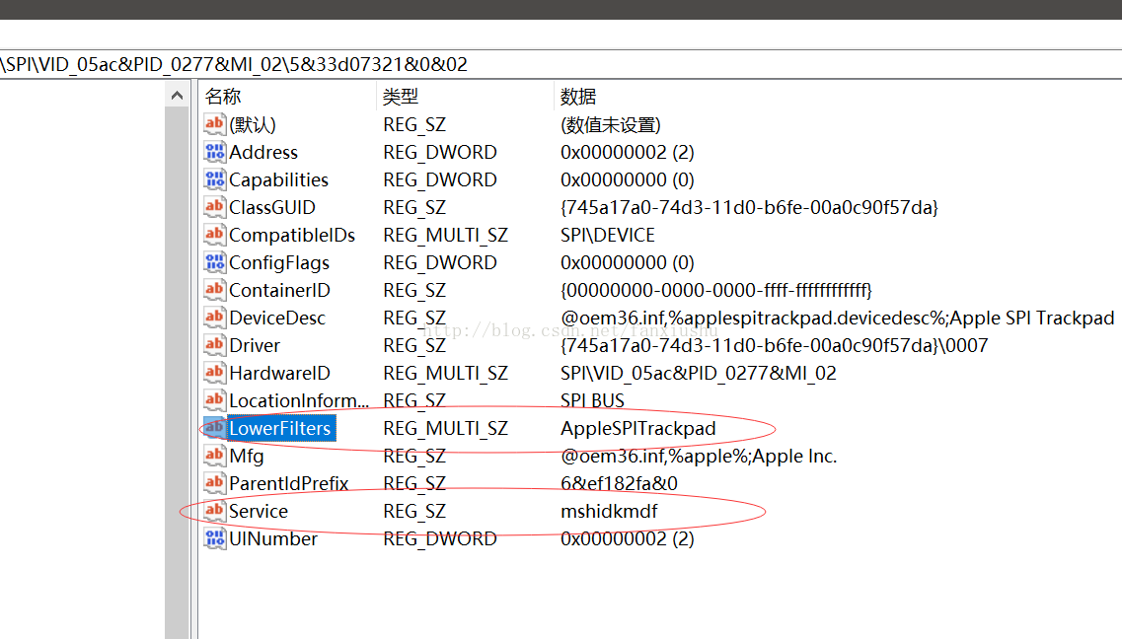Viewport: 1122px width, 639px height.
Task: Click the DWORD icon beside Capabilities
Action: (215, 179)
